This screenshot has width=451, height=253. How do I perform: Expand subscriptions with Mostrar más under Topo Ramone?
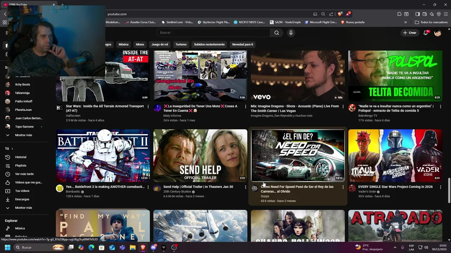(x=23, y=135)
